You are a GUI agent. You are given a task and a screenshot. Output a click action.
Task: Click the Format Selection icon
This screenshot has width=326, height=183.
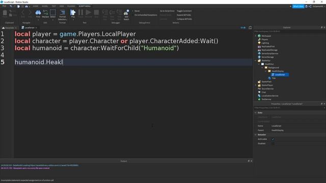62,12
